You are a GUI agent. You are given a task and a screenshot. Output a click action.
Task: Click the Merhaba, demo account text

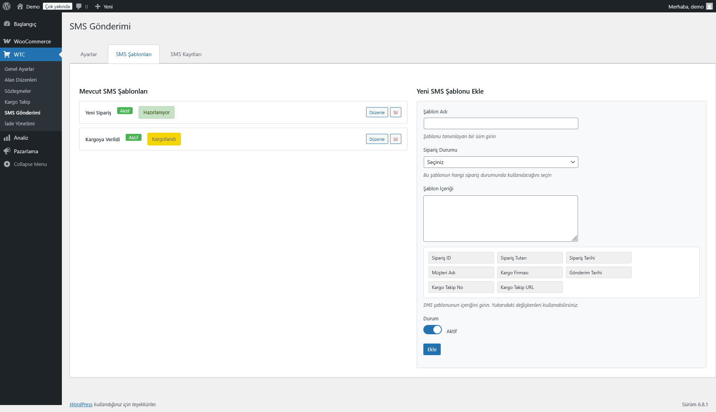coord(686,7)
